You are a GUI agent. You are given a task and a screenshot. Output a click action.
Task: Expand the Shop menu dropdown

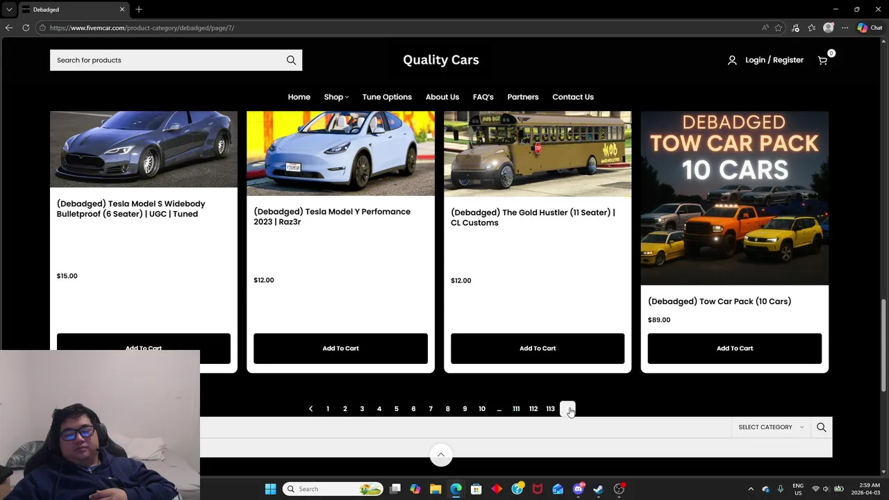click(x=336, y=97)
